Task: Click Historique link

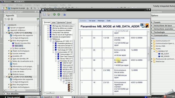Action: pos(101,21)
